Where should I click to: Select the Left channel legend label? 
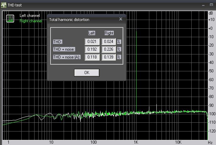point(29,16)
